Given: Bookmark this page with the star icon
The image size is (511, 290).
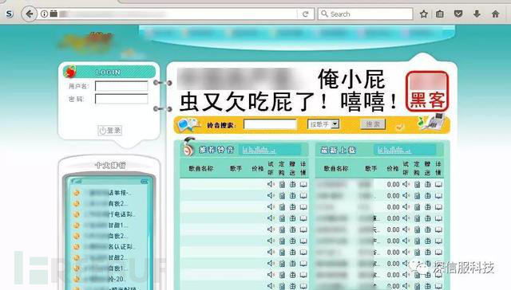Looking at the screenshot, I should click(x=424, y=14).
